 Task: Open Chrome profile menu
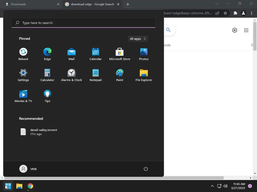point(243,13)
